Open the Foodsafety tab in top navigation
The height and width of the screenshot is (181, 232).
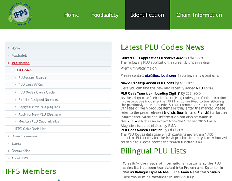tap(105, 15)
